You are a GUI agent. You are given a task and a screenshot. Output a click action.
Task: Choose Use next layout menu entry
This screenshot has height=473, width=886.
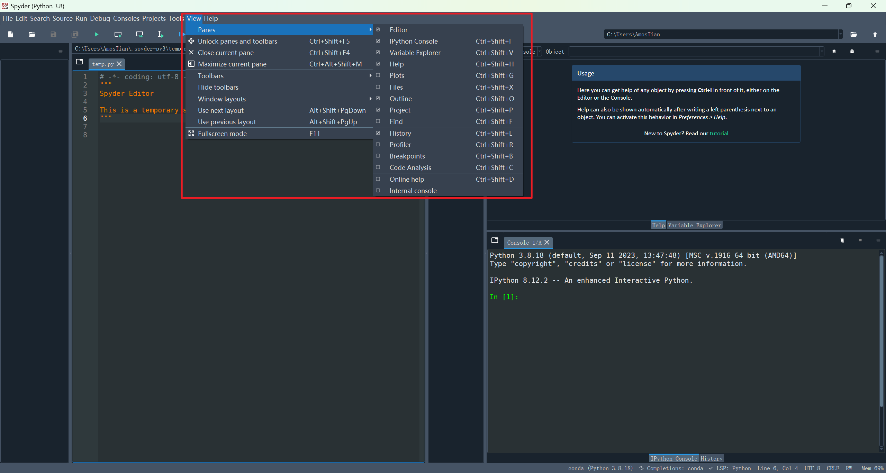click(279, 110)
